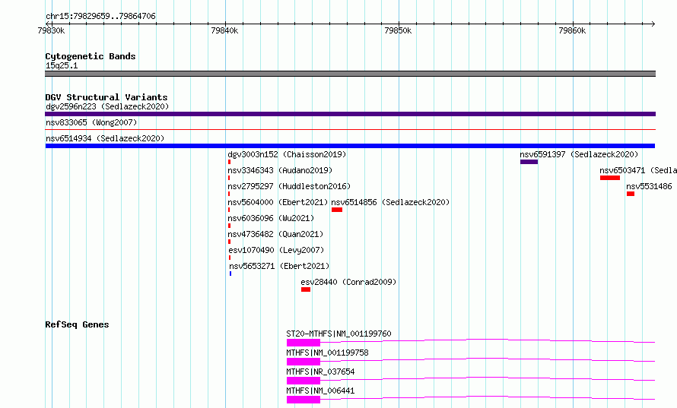Open nsv5531486 variant label
The height and width of the screenshot is (408, 677).
[649, 186]
